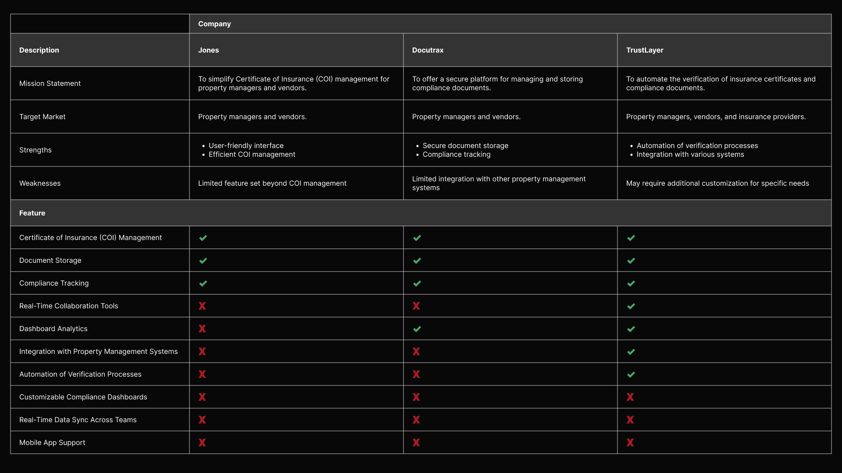The height and width of the screenshot is (473, 842).
Task: Click the "Target Market" row label
Action: 43,116
